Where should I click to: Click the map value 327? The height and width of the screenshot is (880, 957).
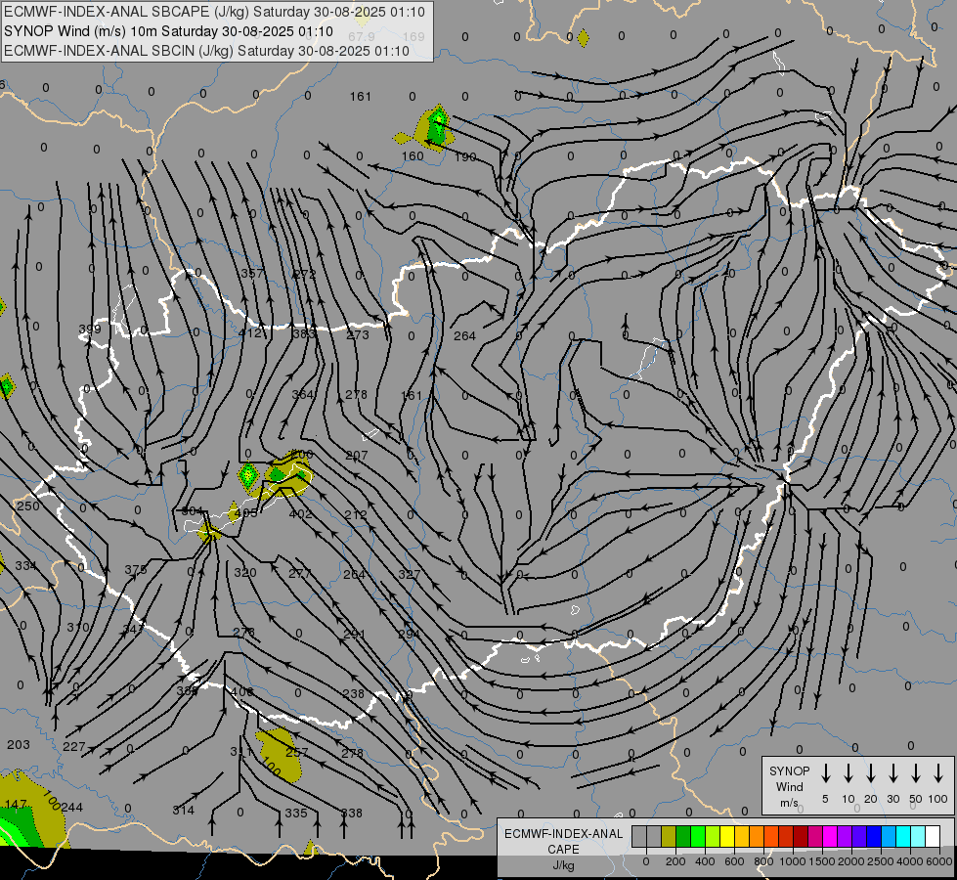coord(409,574)
